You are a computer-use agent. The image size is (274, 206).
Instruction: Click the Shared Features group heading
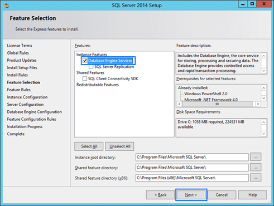(x=90, y=72)
